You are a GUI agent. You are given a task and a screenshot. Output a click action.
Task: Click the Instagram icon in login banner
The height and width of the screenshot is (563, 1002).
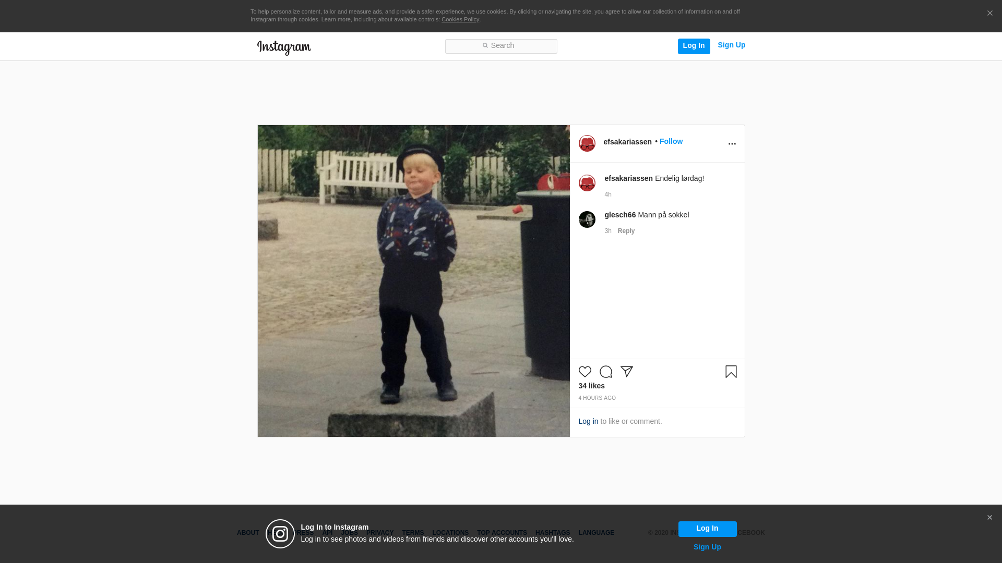(280, 534)
